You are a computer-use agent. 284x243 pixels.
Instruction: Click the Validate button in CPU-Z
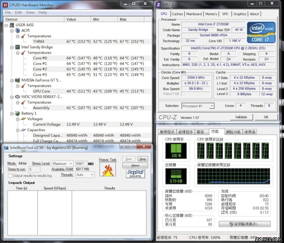click(241, 117)
